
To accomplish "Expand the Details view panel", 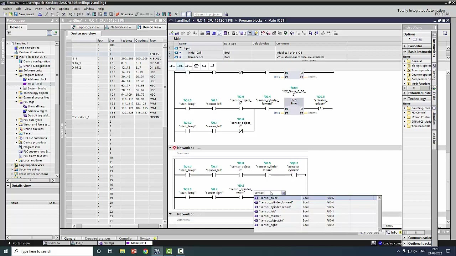I will (x=8, y=186).
